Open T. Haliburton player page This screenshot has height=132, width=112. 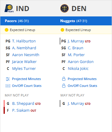(24, 41)
